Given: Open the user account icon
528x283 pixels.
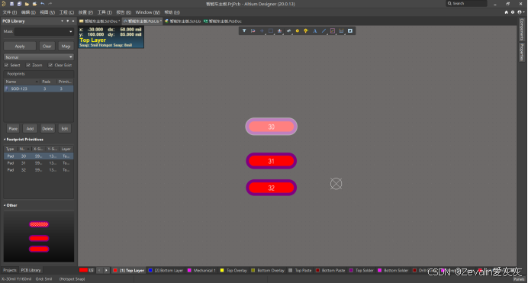Looking at the screenshot, I should pyautogui.click(x=520, y=12).
